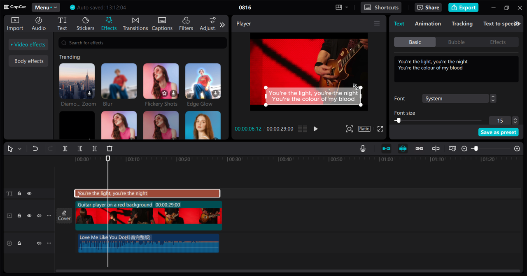Undo the last action
527x276 pixels.
pos(35,148)
